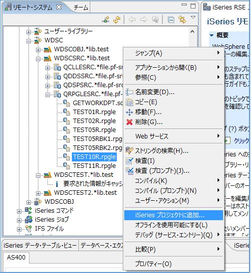Click the iSeries コマンド subsystem icon
The image size is (251, 273).
pyautogui.click(x=28, y=211)
